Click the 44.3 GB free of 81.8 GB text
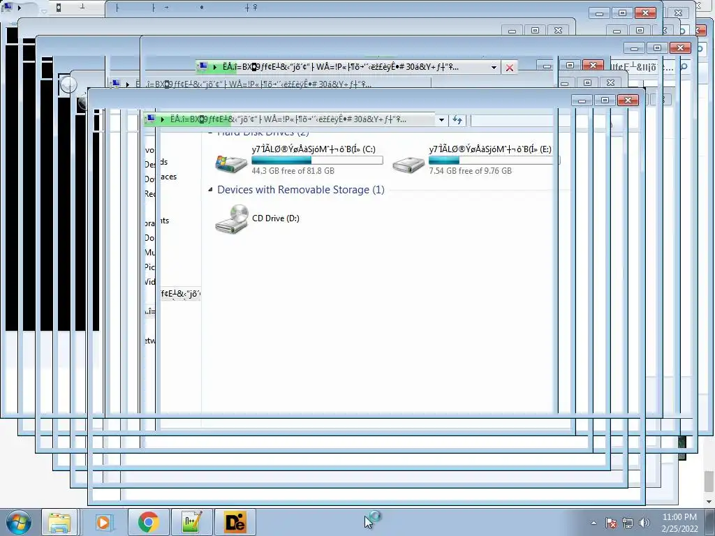Image resolution: width=715 pixels, height=536 pixels. (x=293, y=171)
